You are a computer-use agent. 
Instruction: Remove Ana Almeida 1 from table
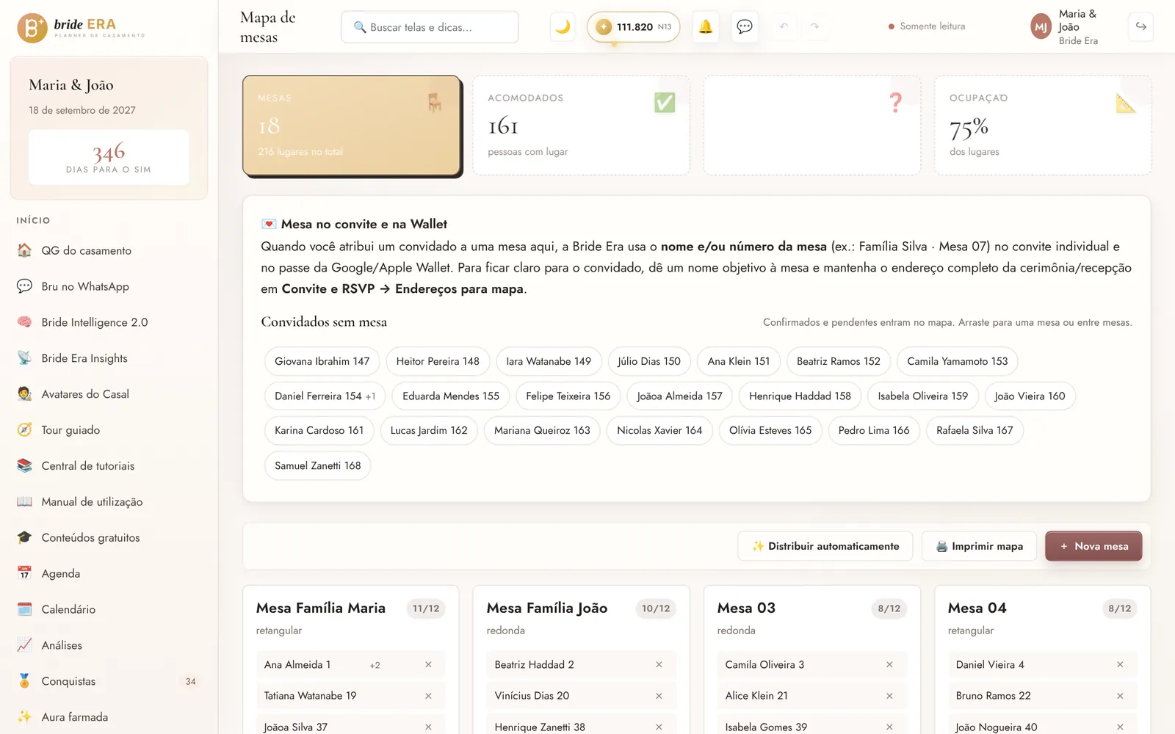pos(428,664)
